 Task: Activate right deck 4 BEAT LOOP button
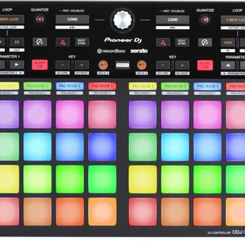(233, 20)
